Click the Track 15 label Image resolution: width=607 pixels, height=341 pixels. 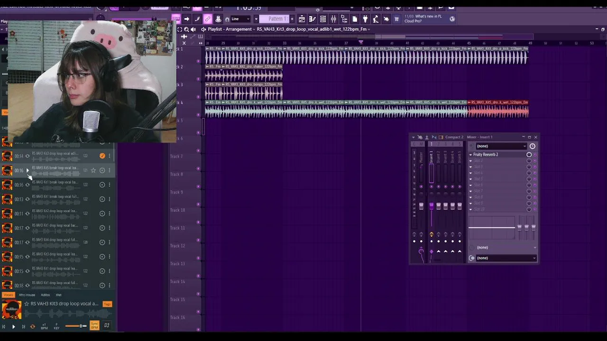pos(177,299)
